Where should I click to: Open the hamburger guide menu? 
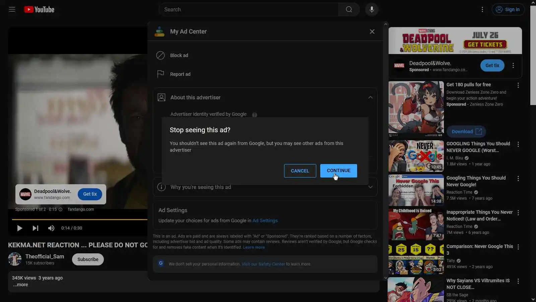12,9
